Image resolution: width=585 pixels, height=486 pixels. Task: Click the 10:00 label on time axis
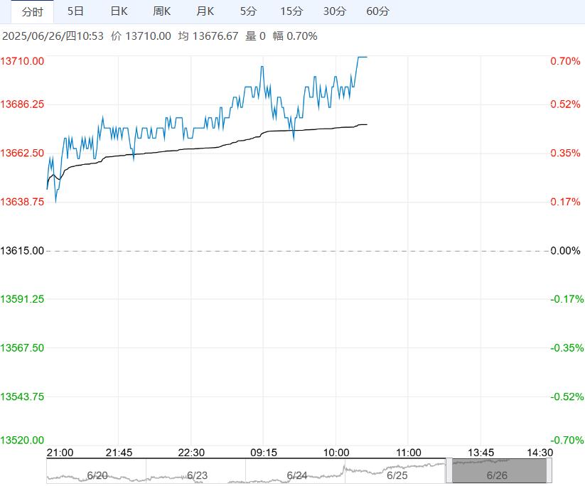pos(336,453)
